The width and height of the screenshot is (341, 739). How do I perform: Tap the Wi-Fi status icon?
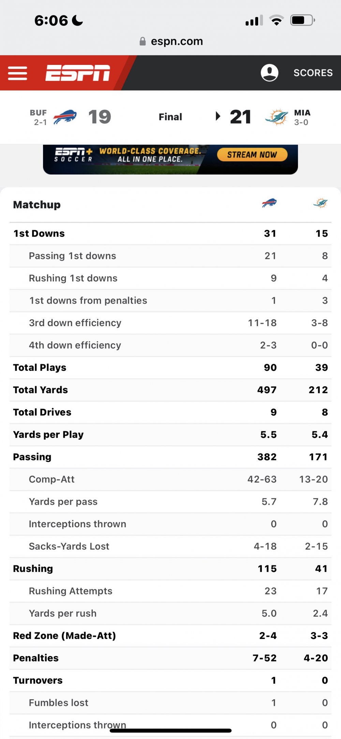(276, 20)
